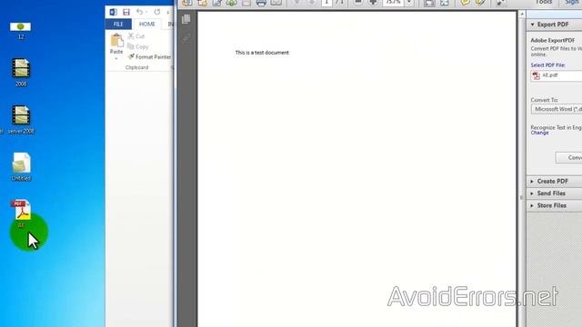Click the zoom in plus button
582x327 pixels.
[373, 3]
